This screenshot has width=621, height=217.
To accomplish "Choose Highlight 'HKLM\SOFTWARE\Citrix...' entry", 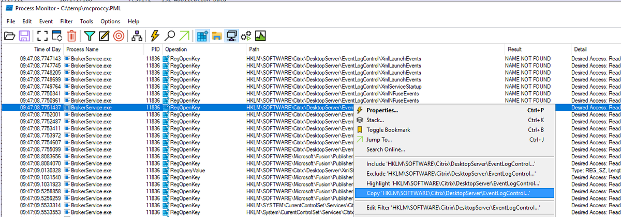I will (x=454, y=183).
